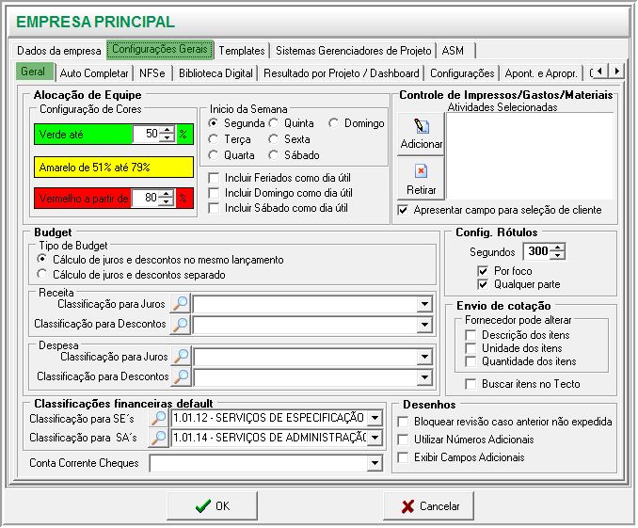The width and height of the screenshot is (638, 528).
Task: Click the Retirar red X icon button
Action: coord(421,179)
